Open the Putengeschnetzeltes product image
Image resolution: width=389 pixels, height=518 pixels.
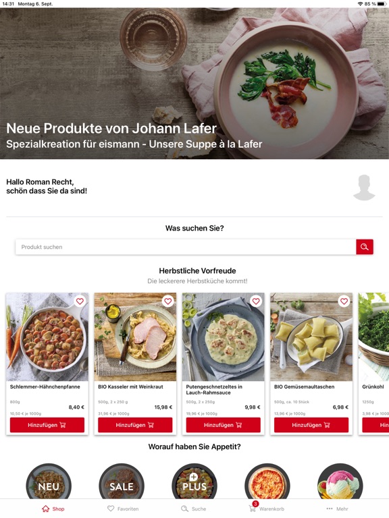pyautogui.click(x=224, y=337)
